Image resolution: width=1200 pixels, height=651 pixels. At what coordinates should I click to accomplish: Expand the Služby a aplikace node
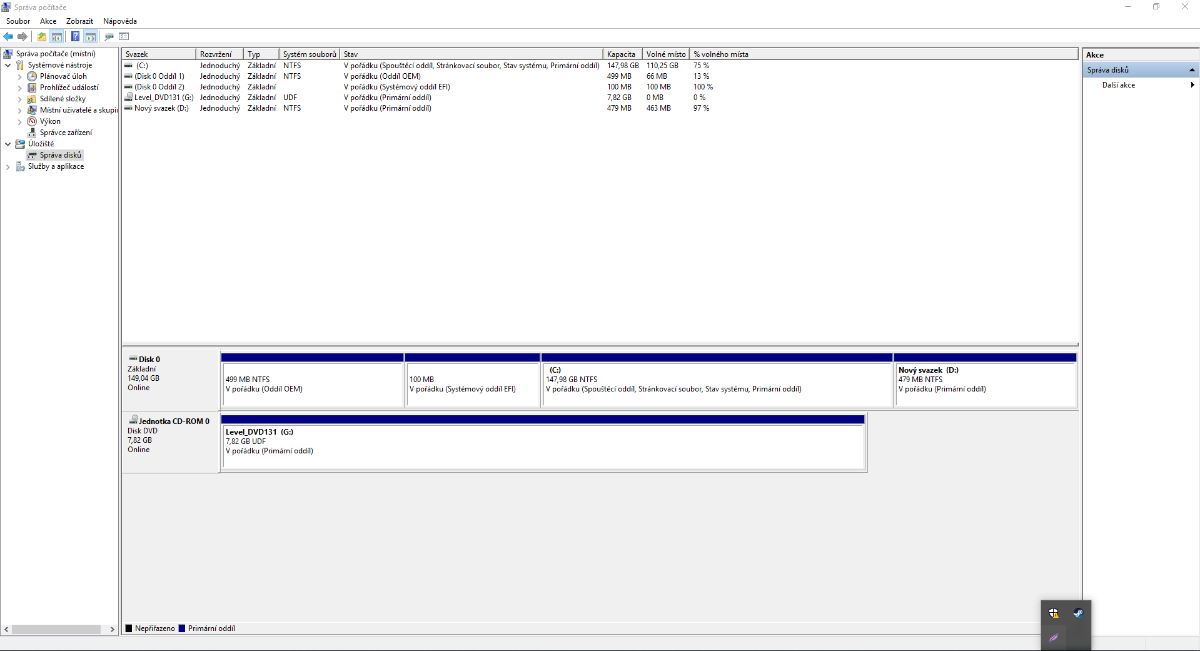click(x=8, y=167)
